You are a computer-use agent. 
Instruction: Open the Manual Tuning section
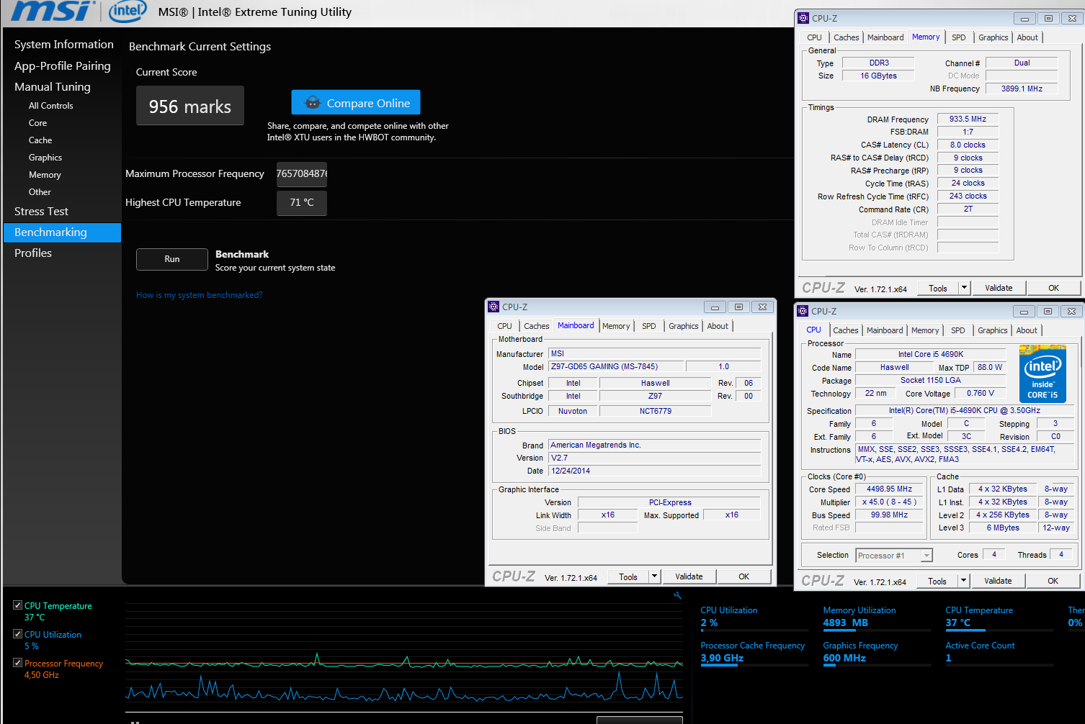[53, 87]
